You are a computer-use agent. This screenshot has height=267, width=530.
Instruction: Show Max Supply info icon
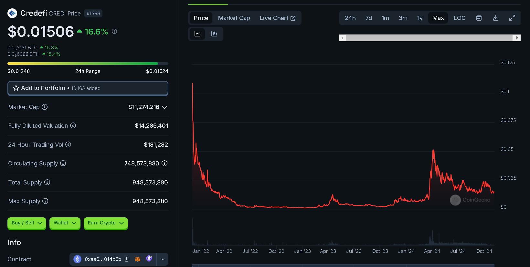coord(45,201)
